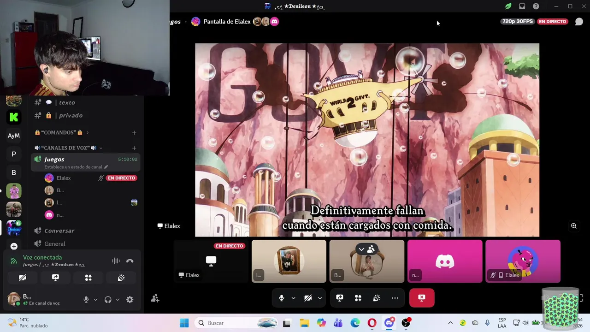The width and height of the screenshot is (590, 332).
Task: Open Discord inbox icon in title bar
Action: (x=522, y=6)
